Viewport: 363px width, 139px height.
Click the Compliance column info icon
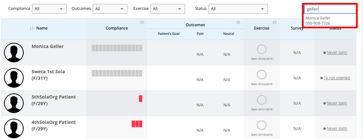[142, 22]
